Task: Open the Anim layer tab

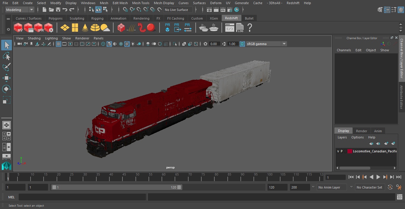Action: tap(378, 131)
